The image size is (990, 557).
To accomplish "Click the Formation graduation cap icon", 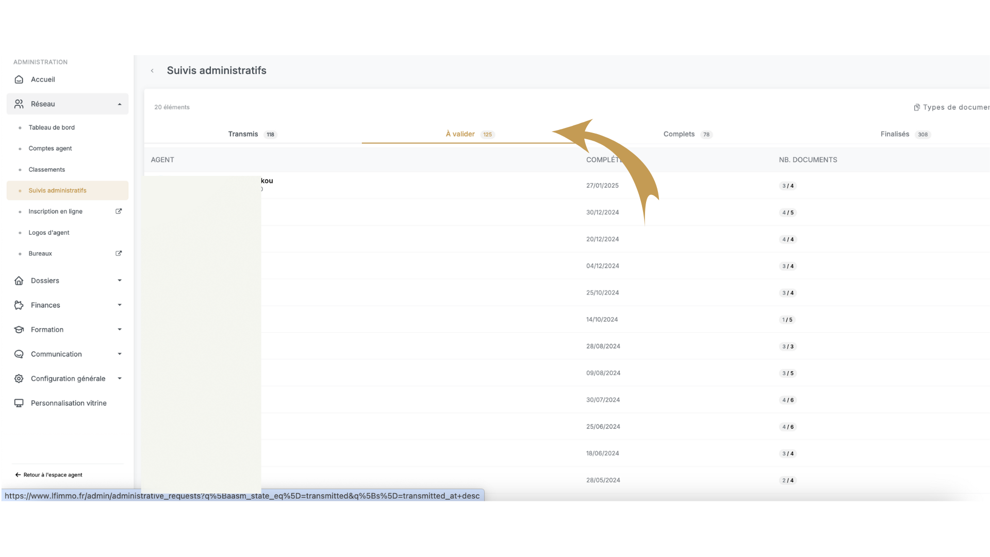I will point(19,330).
